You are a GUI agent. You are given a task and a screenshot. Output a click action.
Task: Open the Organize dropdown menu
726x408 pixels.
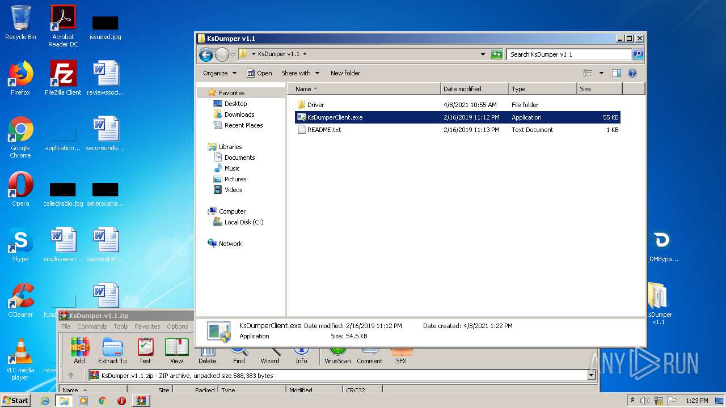click(x=220, y=73)
